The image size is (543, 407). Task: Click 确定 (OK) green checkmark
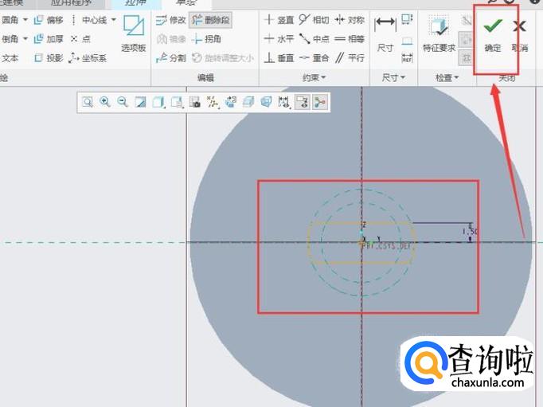[x=492, y=34]
